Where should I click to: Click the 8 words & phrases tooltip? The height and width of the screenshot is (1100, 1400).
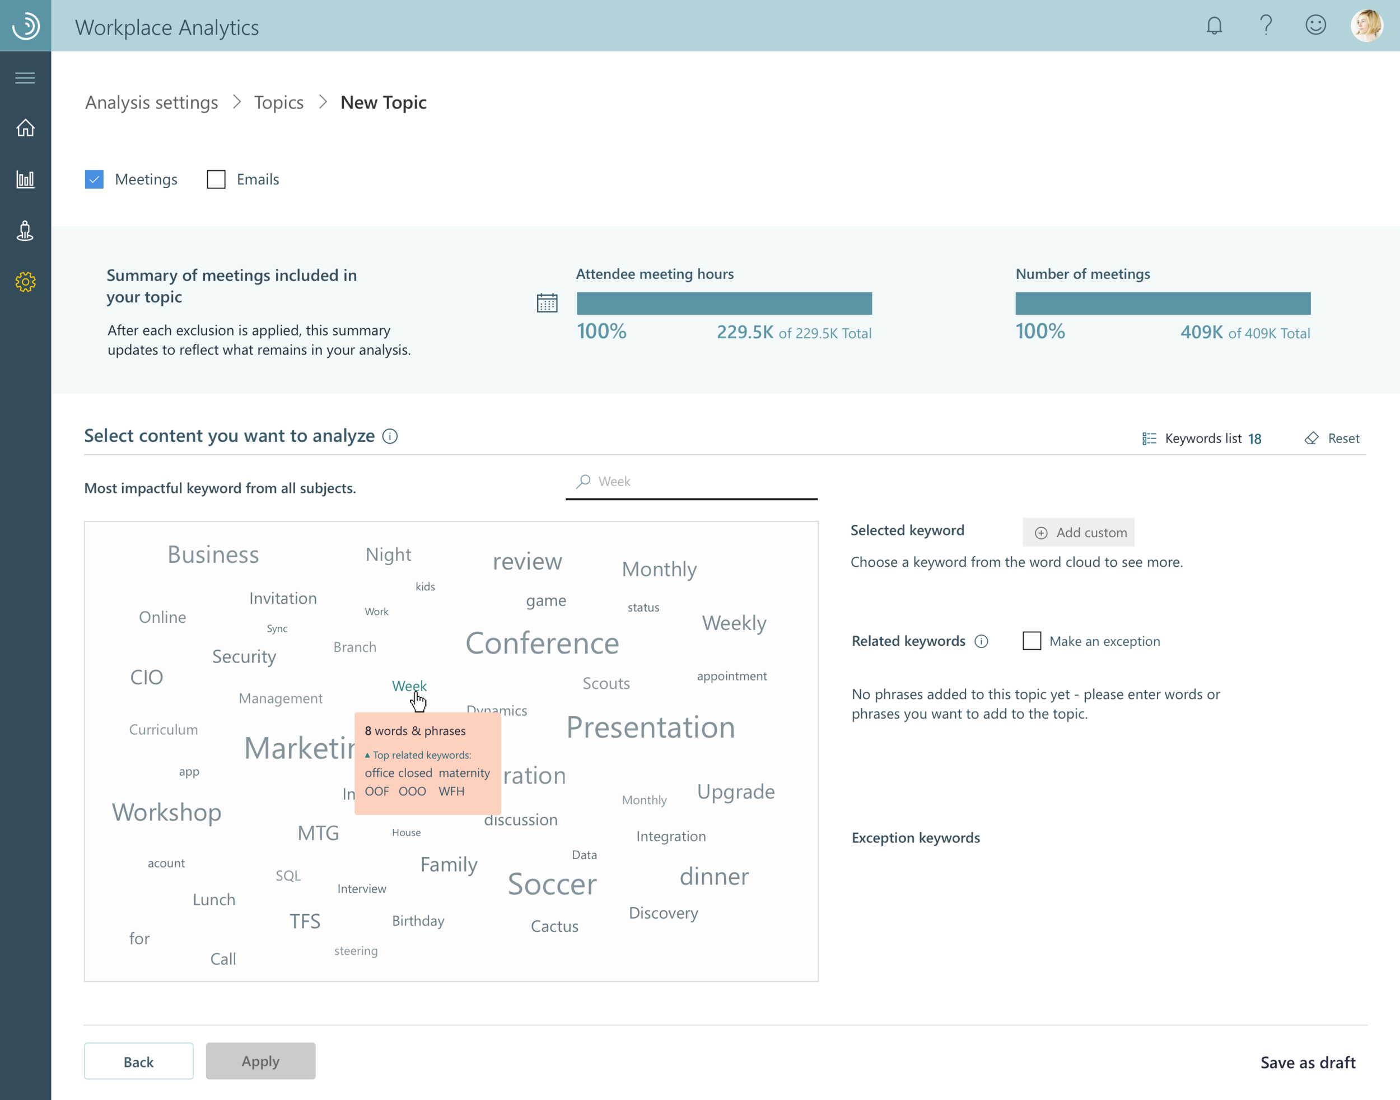coord(428,763)
